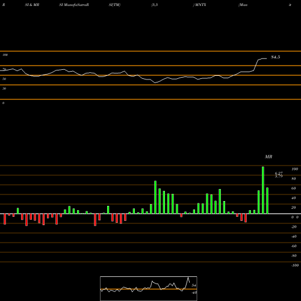Click the 60 label on the MR axis
This screenshot has width=301, height=301.
(x=294, y=188)
